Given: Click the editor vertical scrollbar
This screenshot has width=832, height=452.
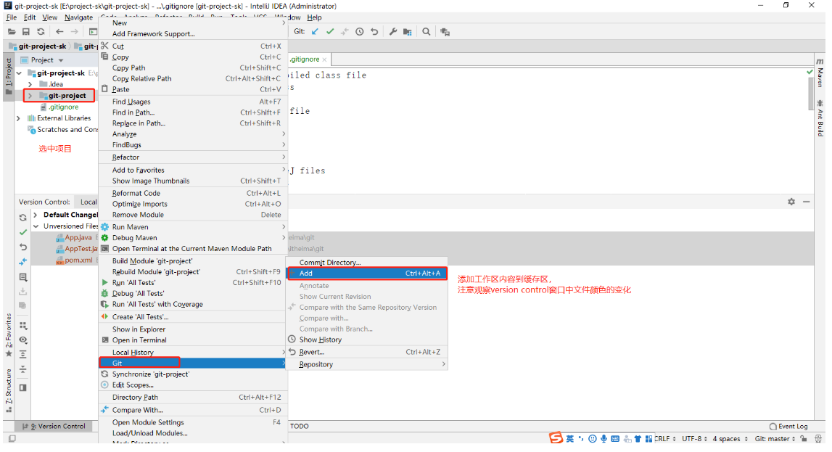Looking at the screenshot, I should pyautogui.click(x=810, y=93).
